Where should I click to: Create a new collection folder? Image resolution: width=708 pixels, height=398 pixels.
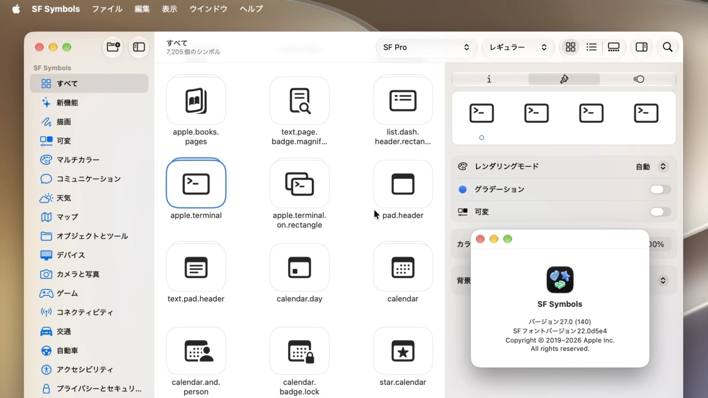113,47
